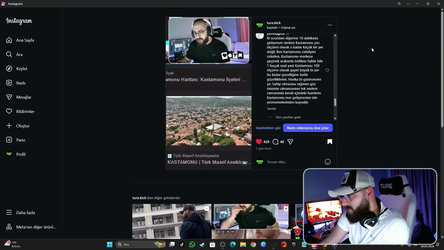
Task: Open Task View in taskbar
Action: pyautogui.click(x=172, y=244)
